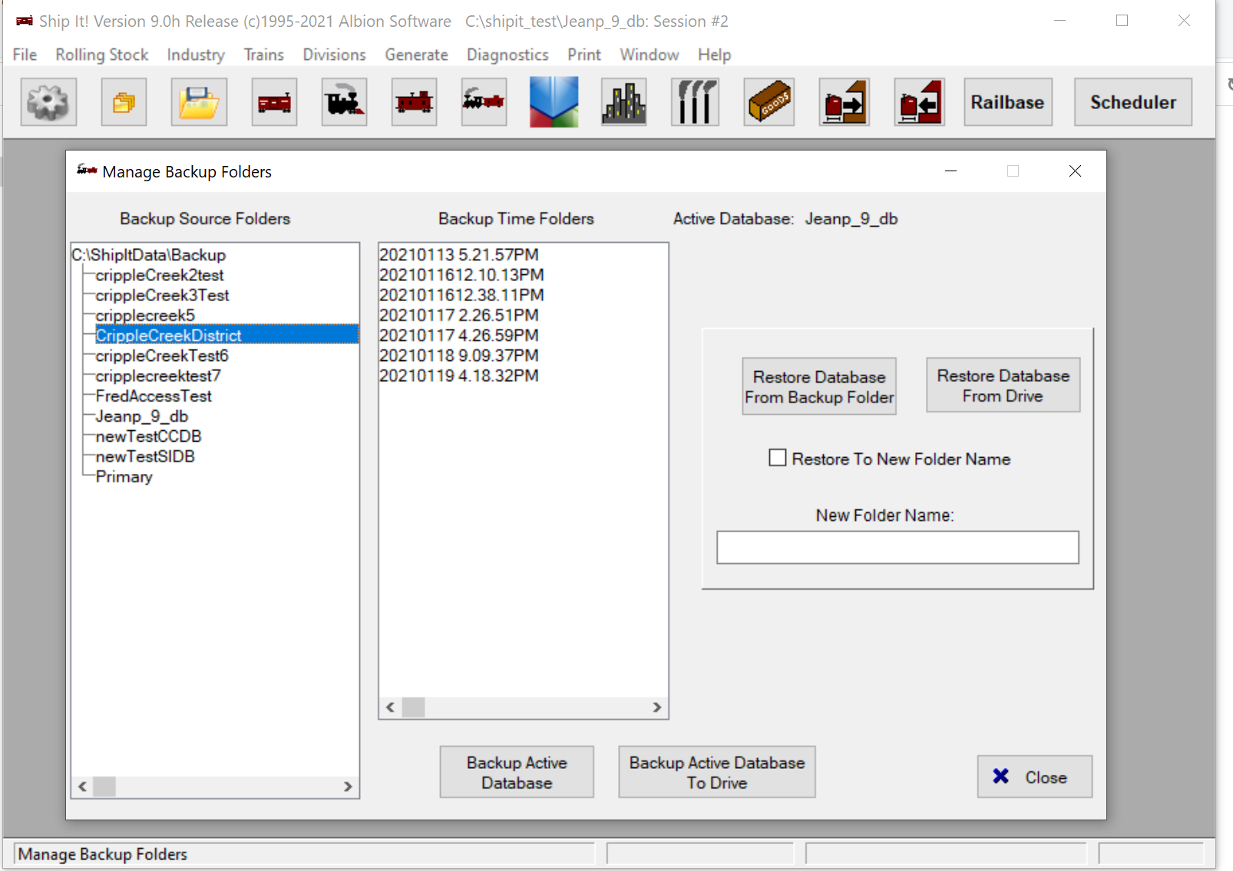Click the Source Folders horizontal scrollbar thumb
The image size is (1233, 871).
pos(104,787)
